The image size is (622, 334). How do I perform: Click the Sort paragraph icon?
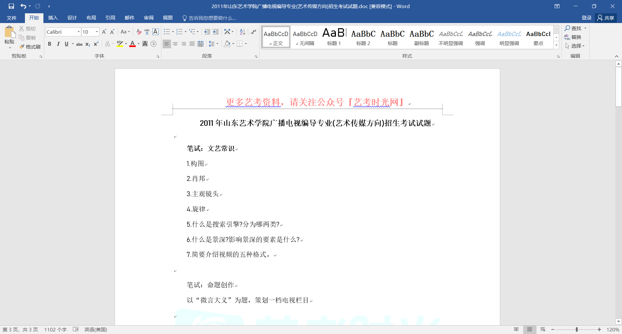(242, 32)
